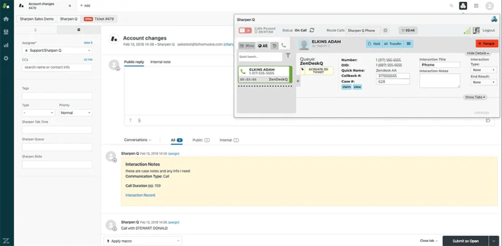Click the icon at the reply box corner

[488, 120]
